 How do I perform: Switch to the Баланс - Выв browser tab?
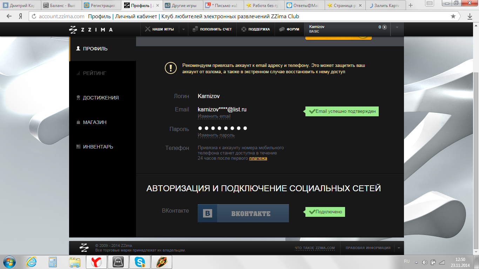[x=61, y=5]
